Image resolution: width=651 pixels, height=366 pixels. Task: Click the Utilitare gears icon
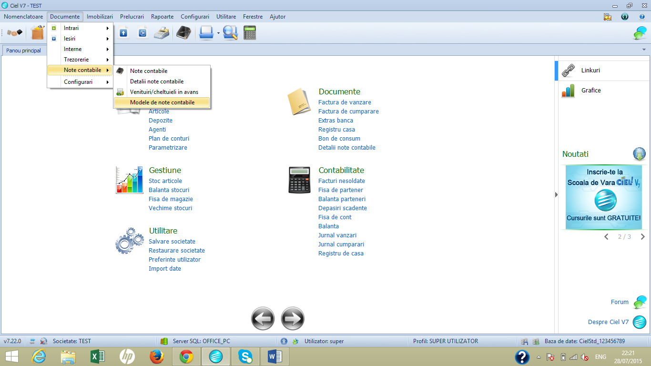(x=130, y=241)
